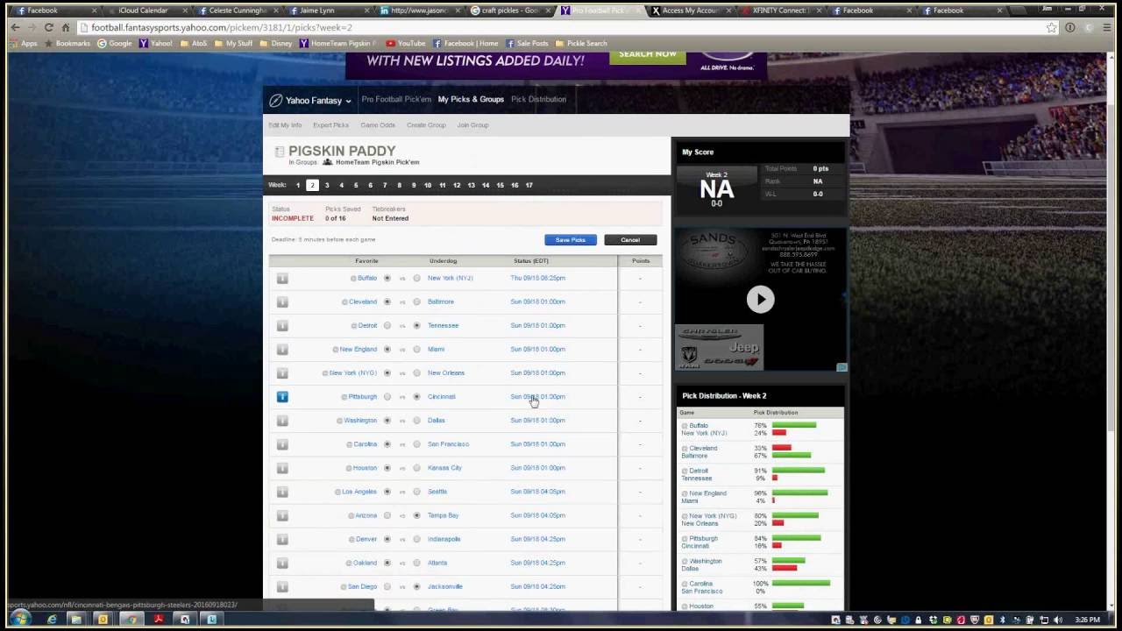Pick Dallas underdog radio button
The height and width of the screenshot is (631, 1122).
(416, 420)
